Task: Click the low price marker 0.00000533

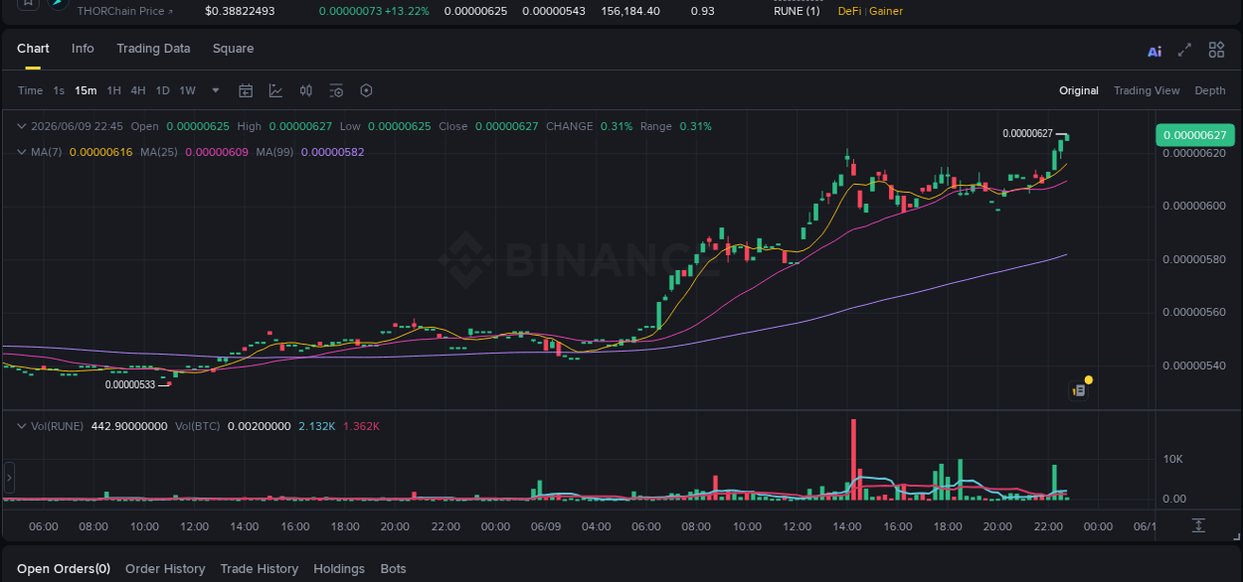Action: [x=130, y=385]
